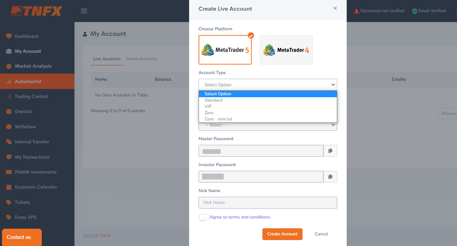The image size is (457, 246).
Task: Choose Cent - mini lot account type
Action: (268, 119)
